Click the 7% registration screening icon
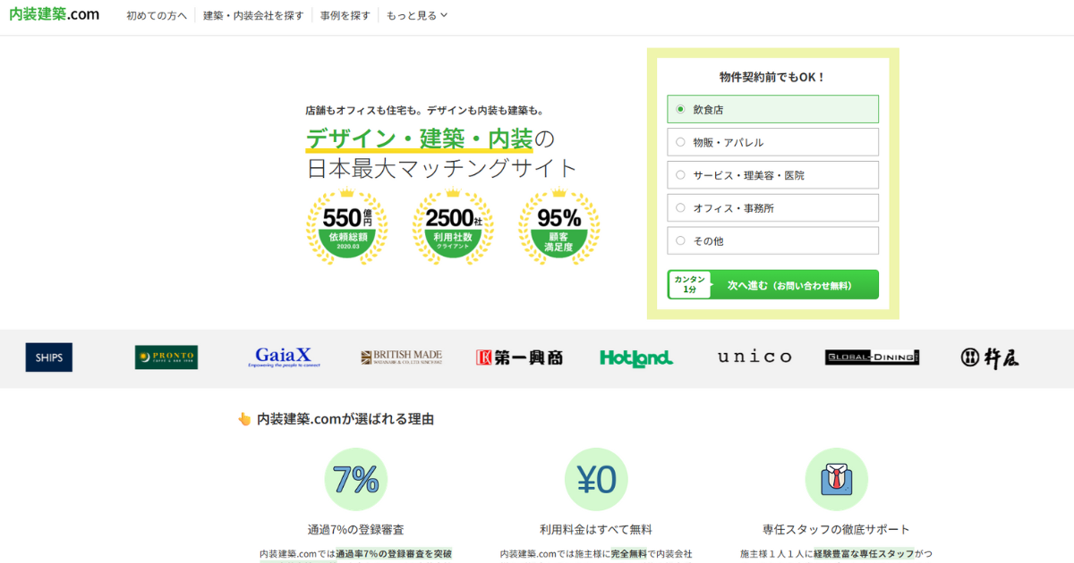 (x=355, y=480)
